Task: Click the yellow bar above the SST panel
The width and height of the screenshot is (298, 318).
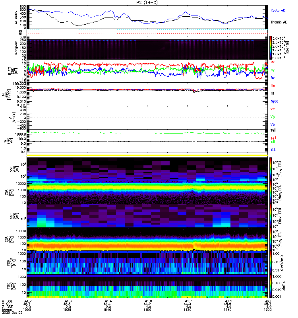Action: (147, 155)
